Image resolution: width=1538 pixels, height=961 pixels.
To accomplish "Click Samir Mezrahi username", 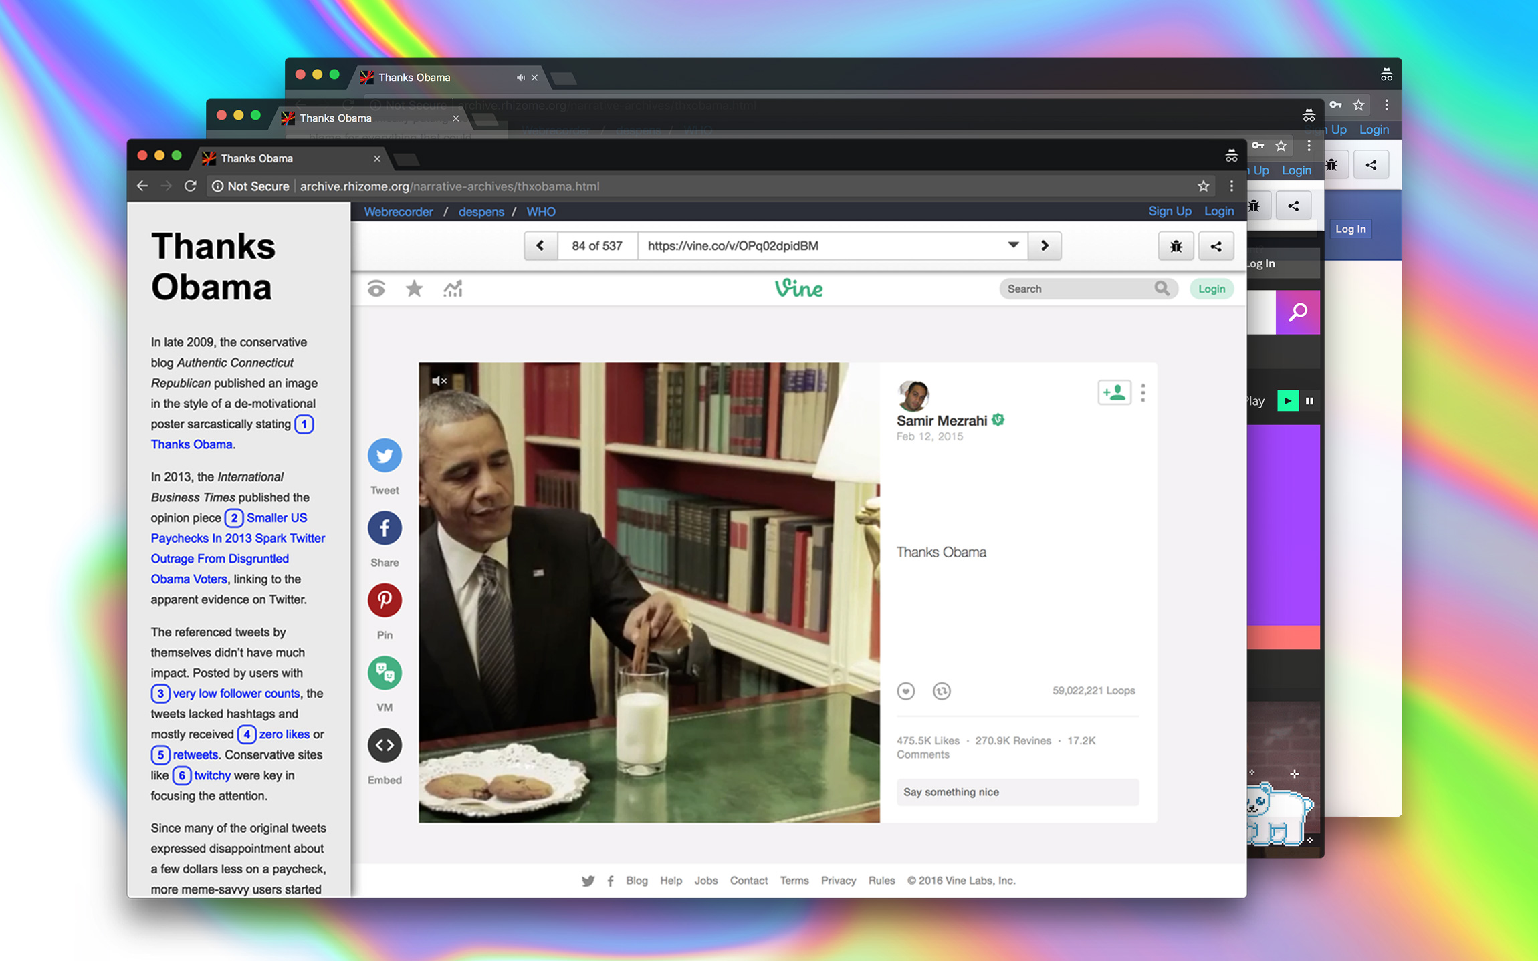I will 942,420.
